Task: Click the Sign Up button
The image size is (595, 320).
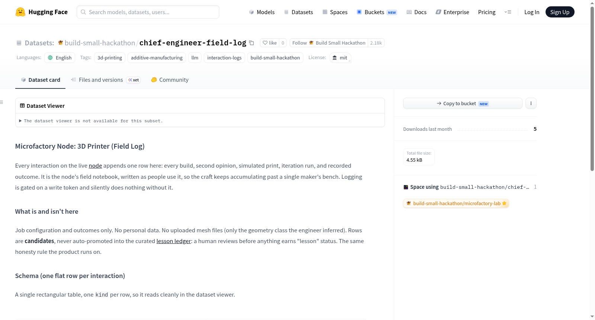Action: click(560, 12)
